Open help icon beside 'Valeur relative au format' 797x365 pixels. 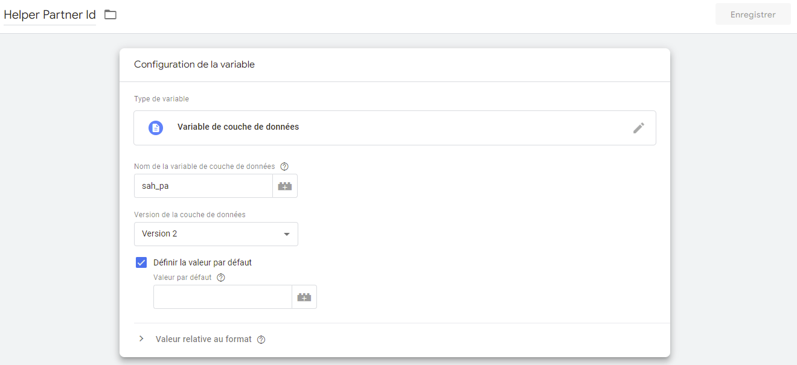261,340
